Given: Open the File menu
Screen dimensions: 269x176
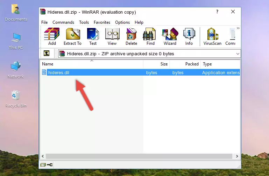Looking at the screenshot, I should point(44,22).
